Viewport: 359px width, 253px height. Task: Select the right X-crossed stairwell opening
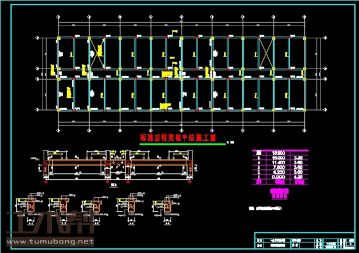pos(266,52)
